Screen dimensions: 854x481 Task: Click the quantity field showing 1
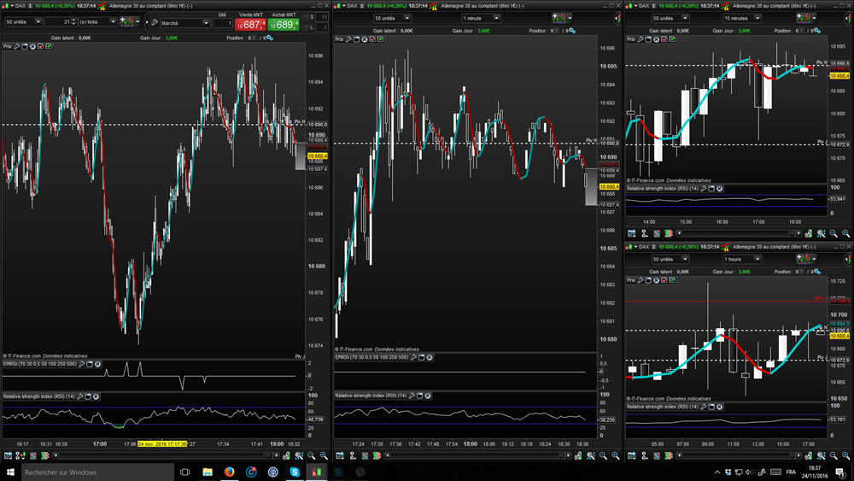tap(222, 24)
